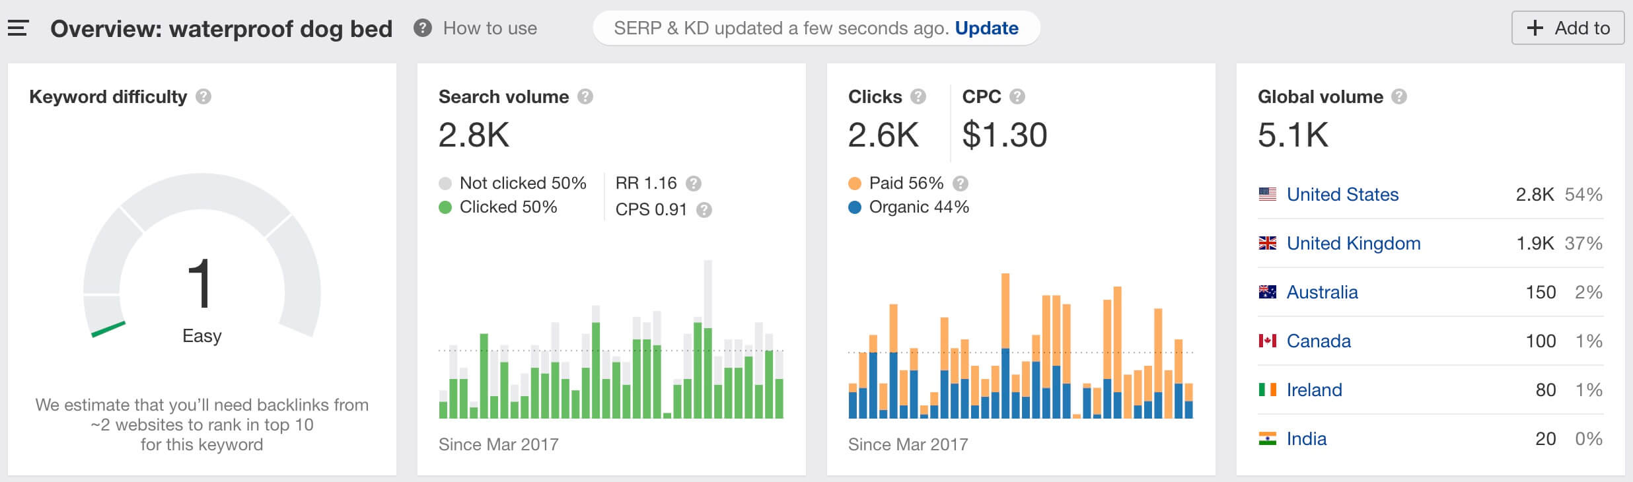Select Canada in global volume list
Screen dimensions: 1633x482
(x=1319, y=341)
